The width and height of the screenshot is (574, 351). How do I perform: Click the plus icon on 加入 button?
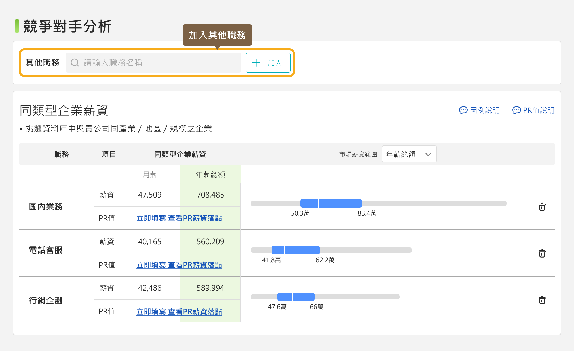pos(256,63)
